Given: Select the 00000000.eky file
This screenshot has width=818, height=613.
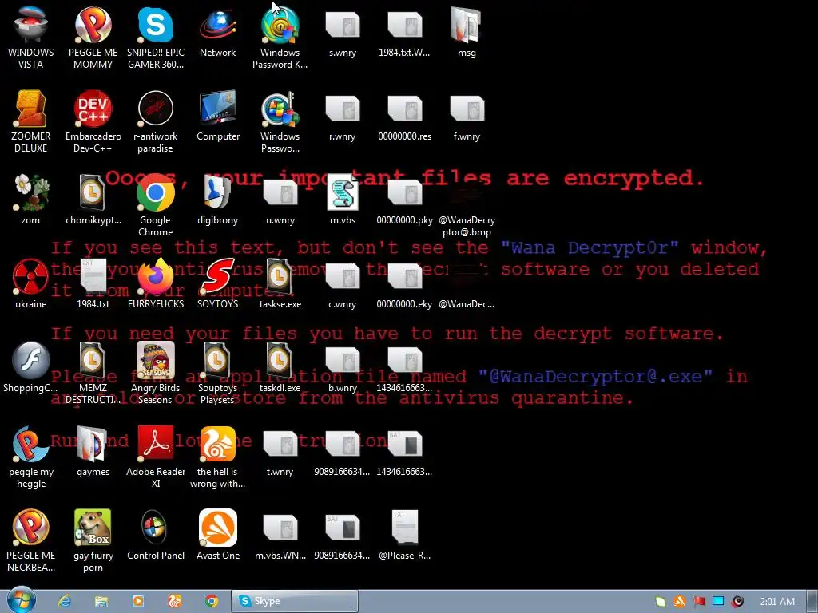Looking at the screenshot, I should click(x=404, y=283).
